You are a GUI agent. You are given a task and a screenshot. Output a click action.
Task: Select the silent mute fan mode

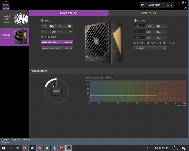49,93
